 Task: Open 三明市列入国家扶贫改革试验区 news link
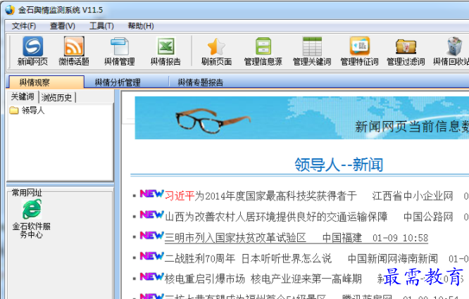coord(235,238)
